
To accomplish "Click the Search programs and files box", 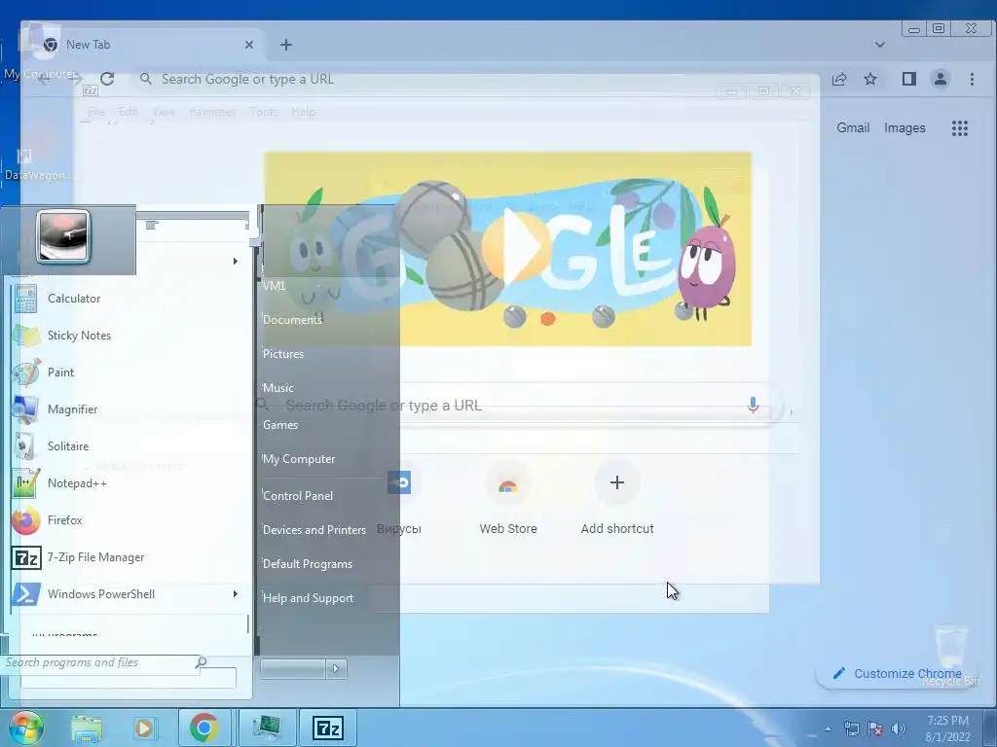I will (101, 663).
